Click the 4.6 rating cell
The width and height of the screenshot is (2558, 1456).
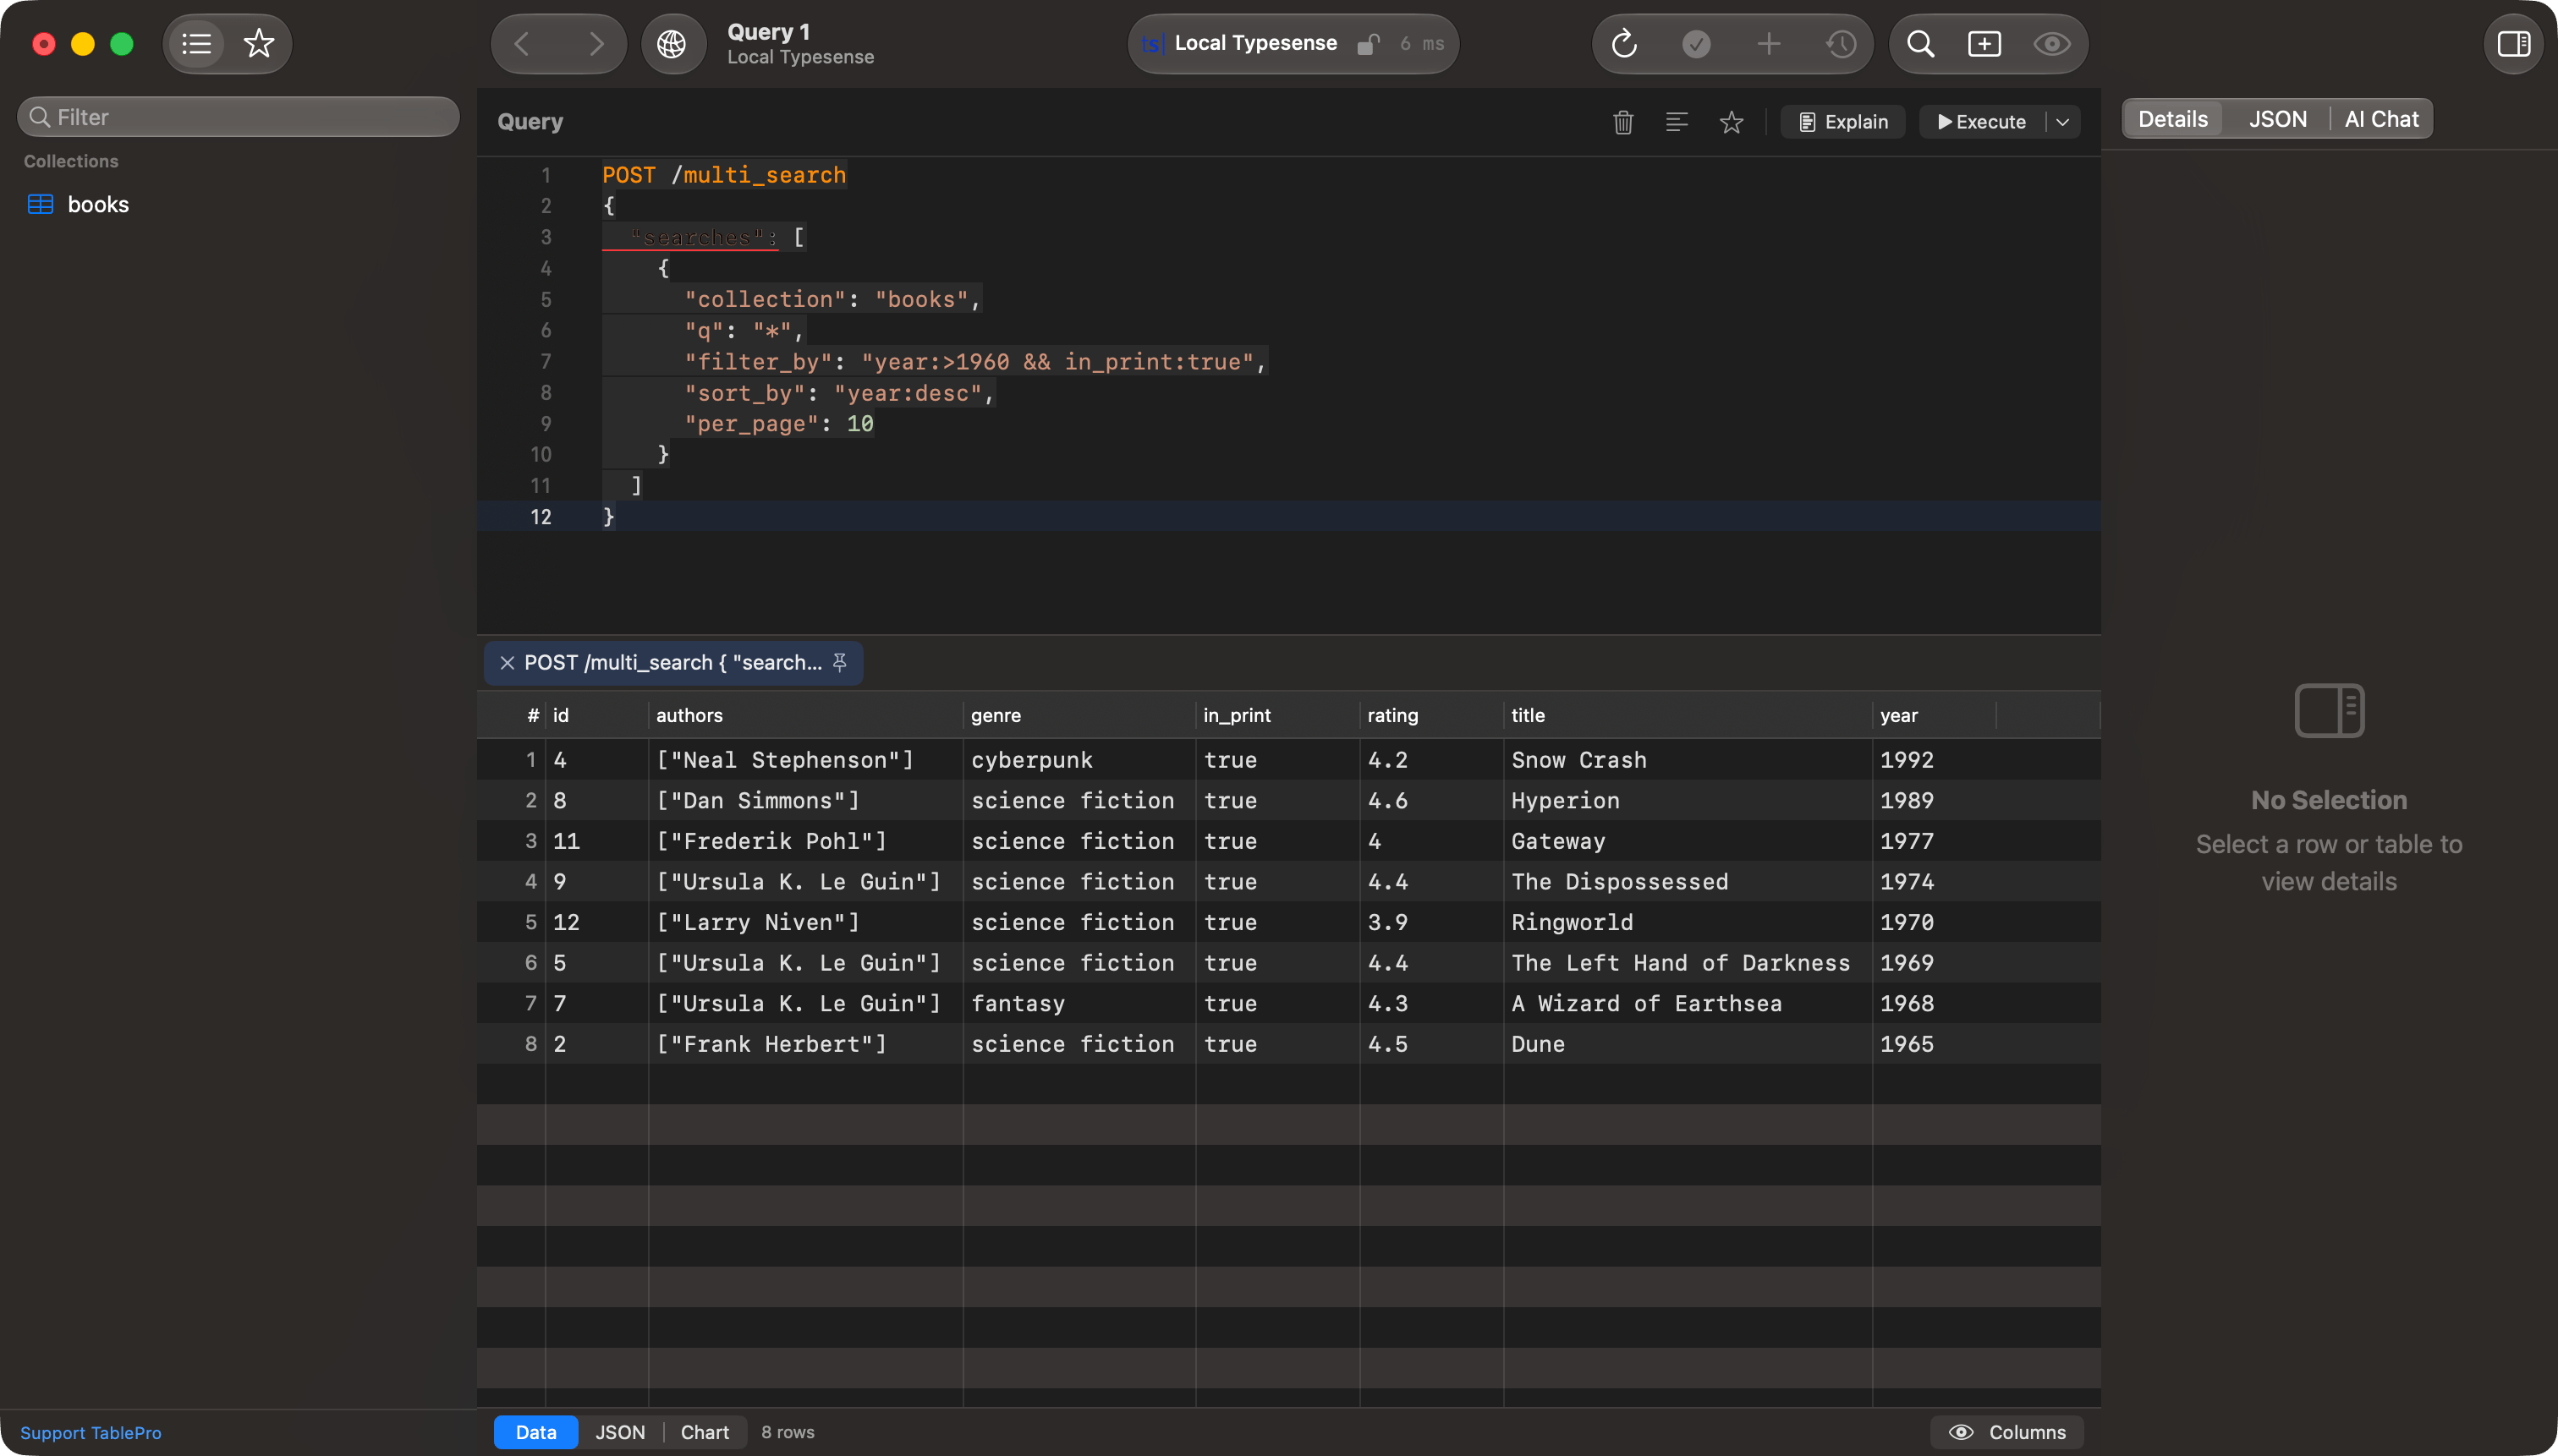click(x=1431, y=801)
